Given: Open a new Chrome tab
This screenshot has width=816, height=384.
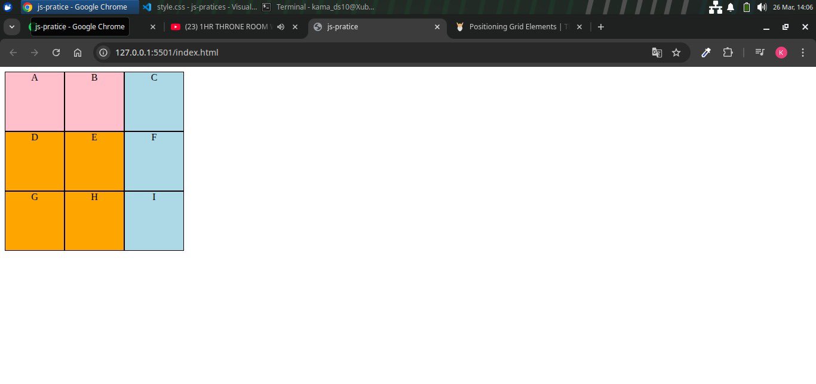Looking at the screenshot, I should (601, 27).
